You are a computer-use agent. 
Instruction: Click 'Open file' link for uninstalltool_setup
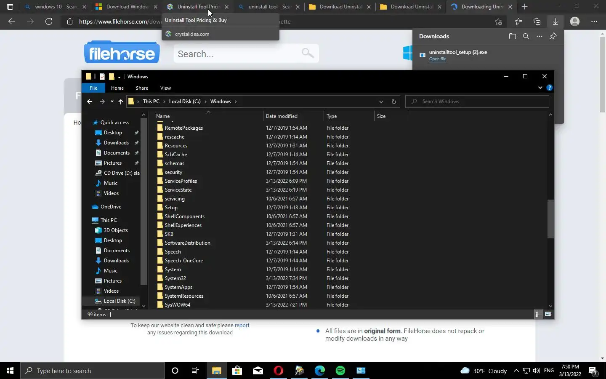click(438, 59)
